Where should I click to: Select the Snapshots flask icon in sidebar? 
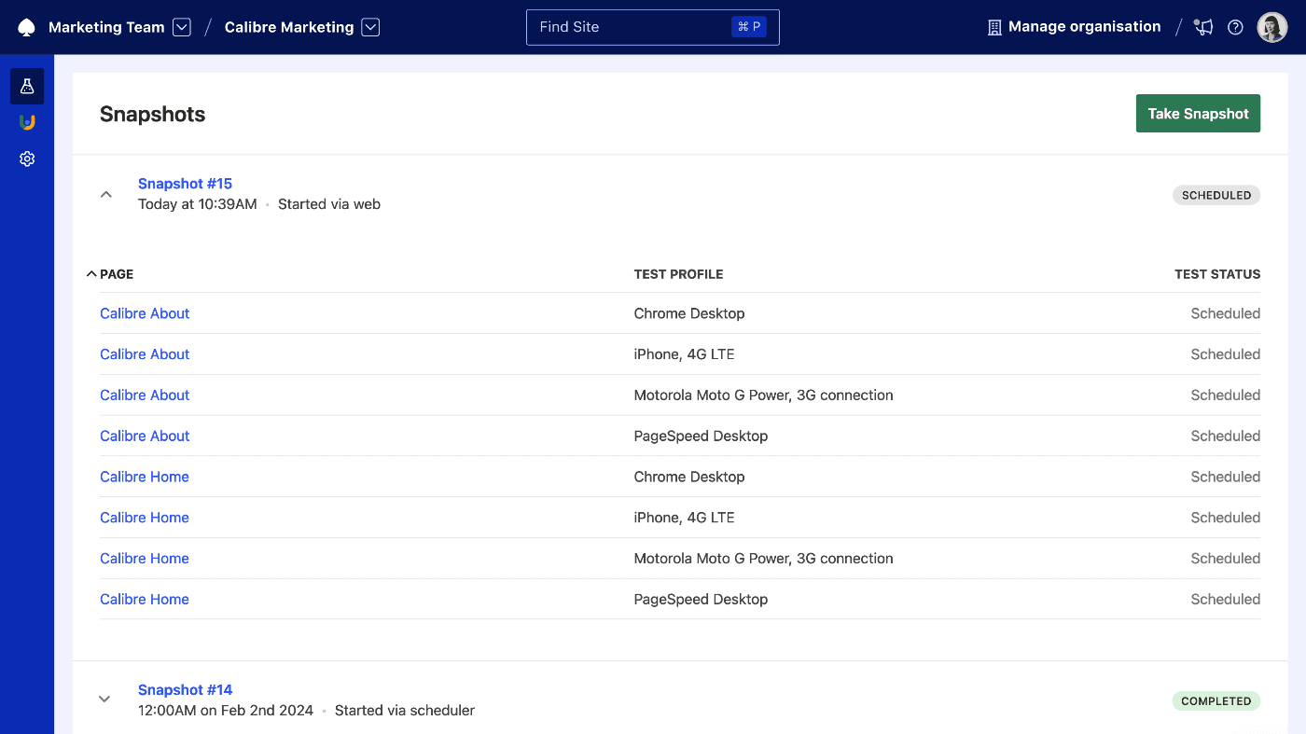[26, 85]
